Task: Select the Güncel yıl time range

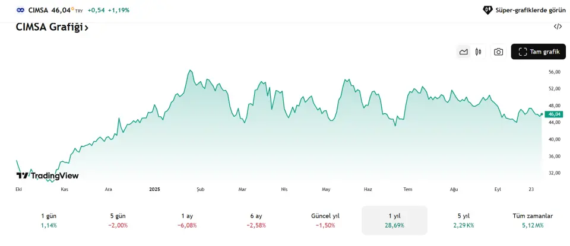Action: 325,220
